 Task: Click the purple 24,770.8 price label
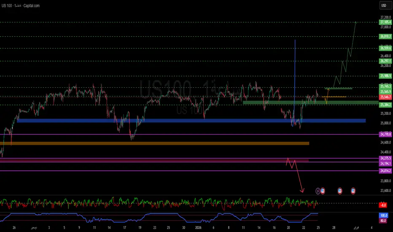point(385,134)
